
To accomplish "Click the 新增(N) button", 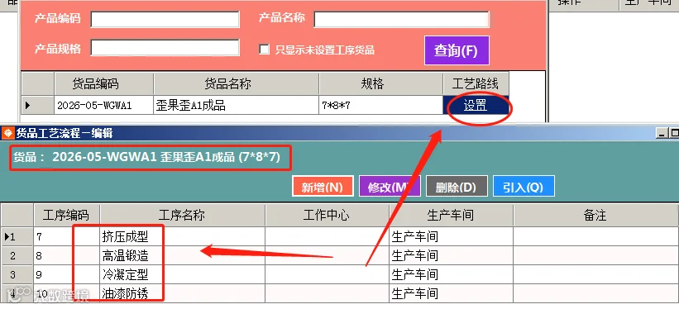I will tap(323, 187).
